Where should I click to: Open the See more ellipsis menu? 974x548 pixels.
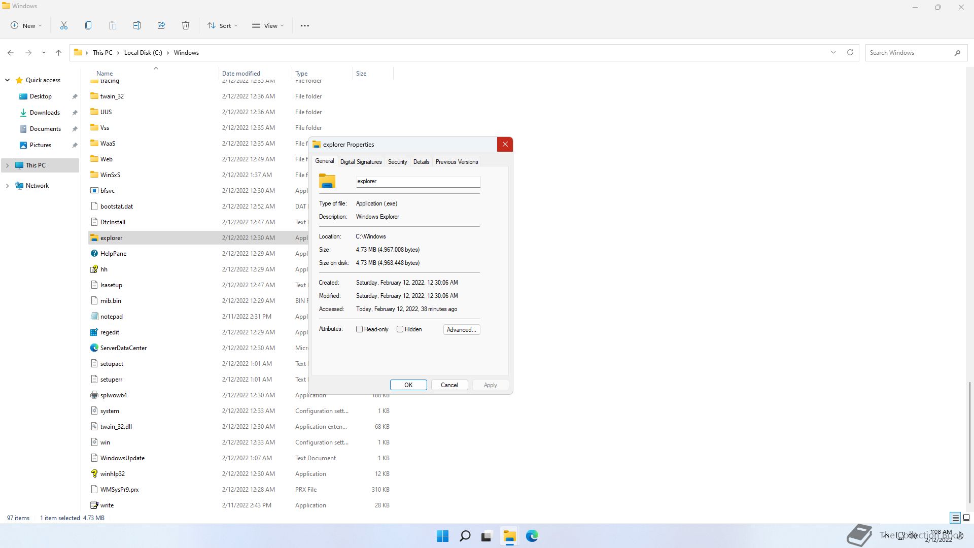coord(305,25)
